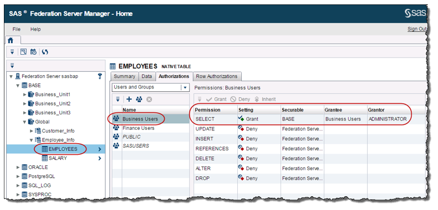Sort by Grantor column header

[x=396, y=110]
